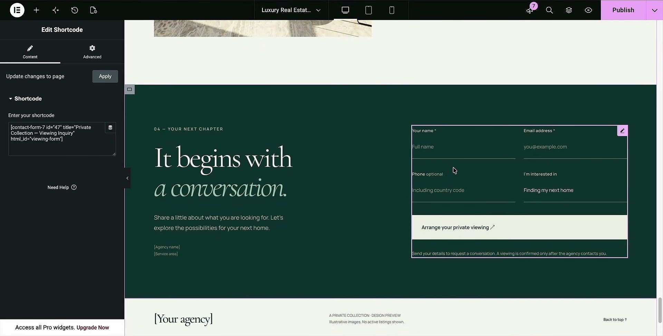The height and width of the screenshot is (336, 663).
Task: Click the container handle icon of green section
Action: 129,89
